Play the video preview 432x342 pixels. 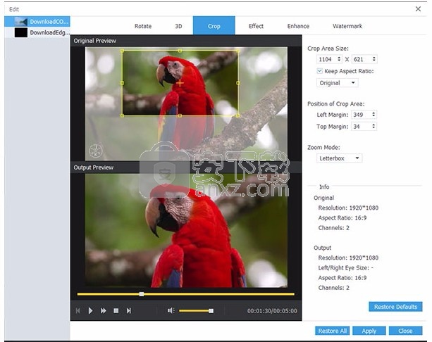90,310
